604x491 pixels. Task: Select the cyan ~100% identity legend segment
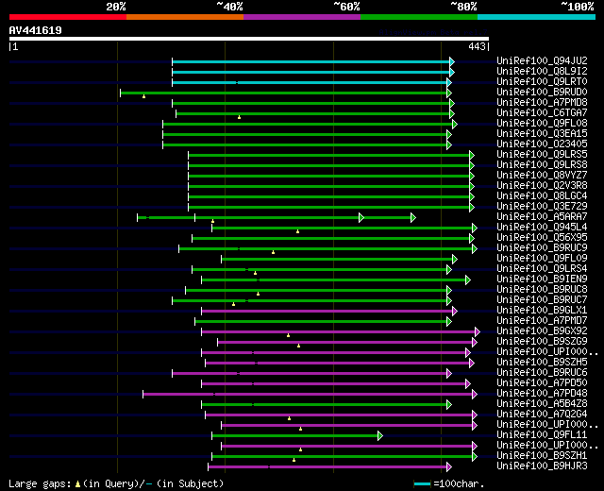click(x=537, y=17)
